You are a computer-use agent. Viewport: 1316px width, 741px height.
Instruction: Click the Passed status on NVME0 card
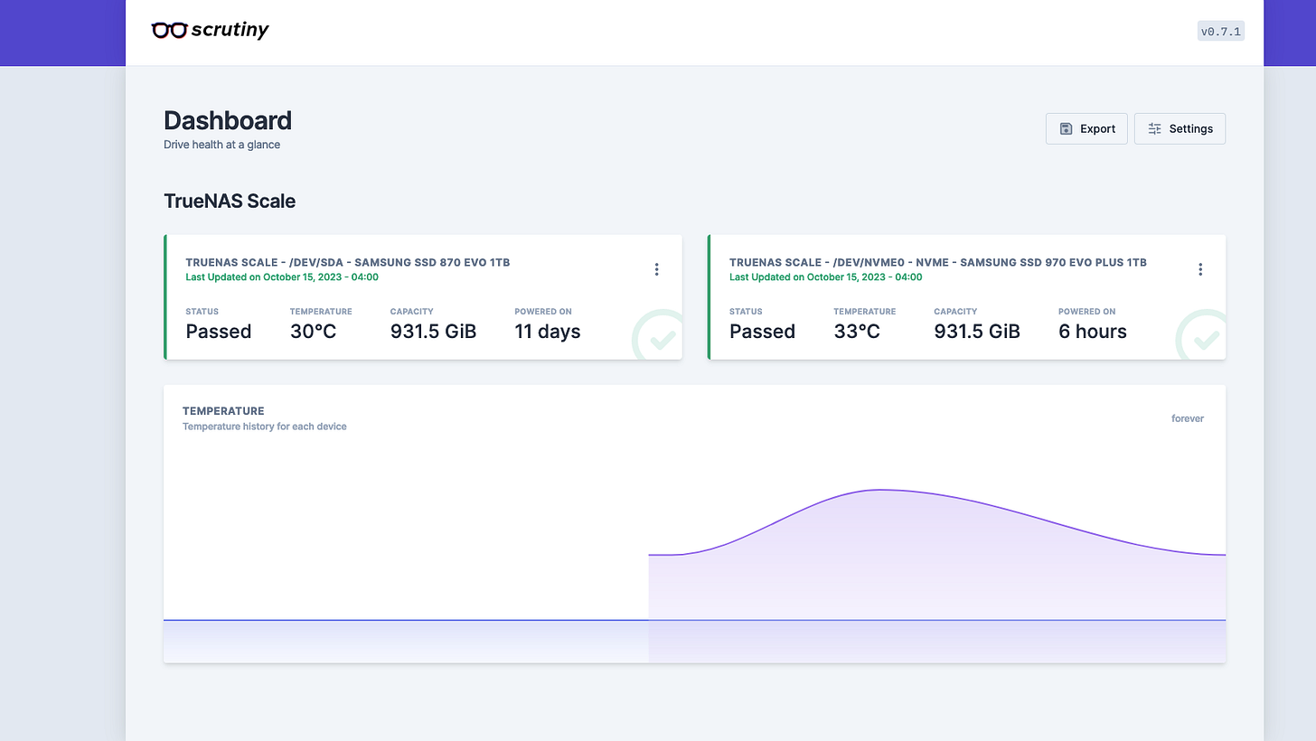coord(762,332)
